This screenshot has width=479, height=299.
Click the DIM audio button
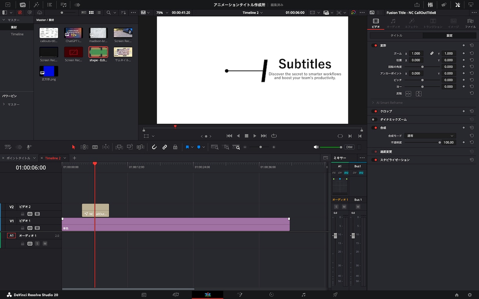click(349, 147)
